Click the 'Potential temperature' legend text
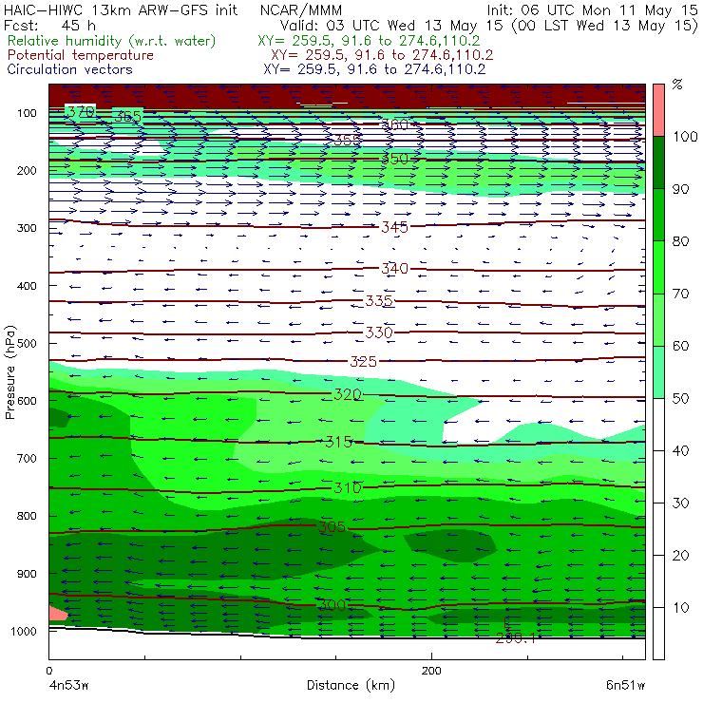This screenshot has height=703, width=703. click(81, 55)
